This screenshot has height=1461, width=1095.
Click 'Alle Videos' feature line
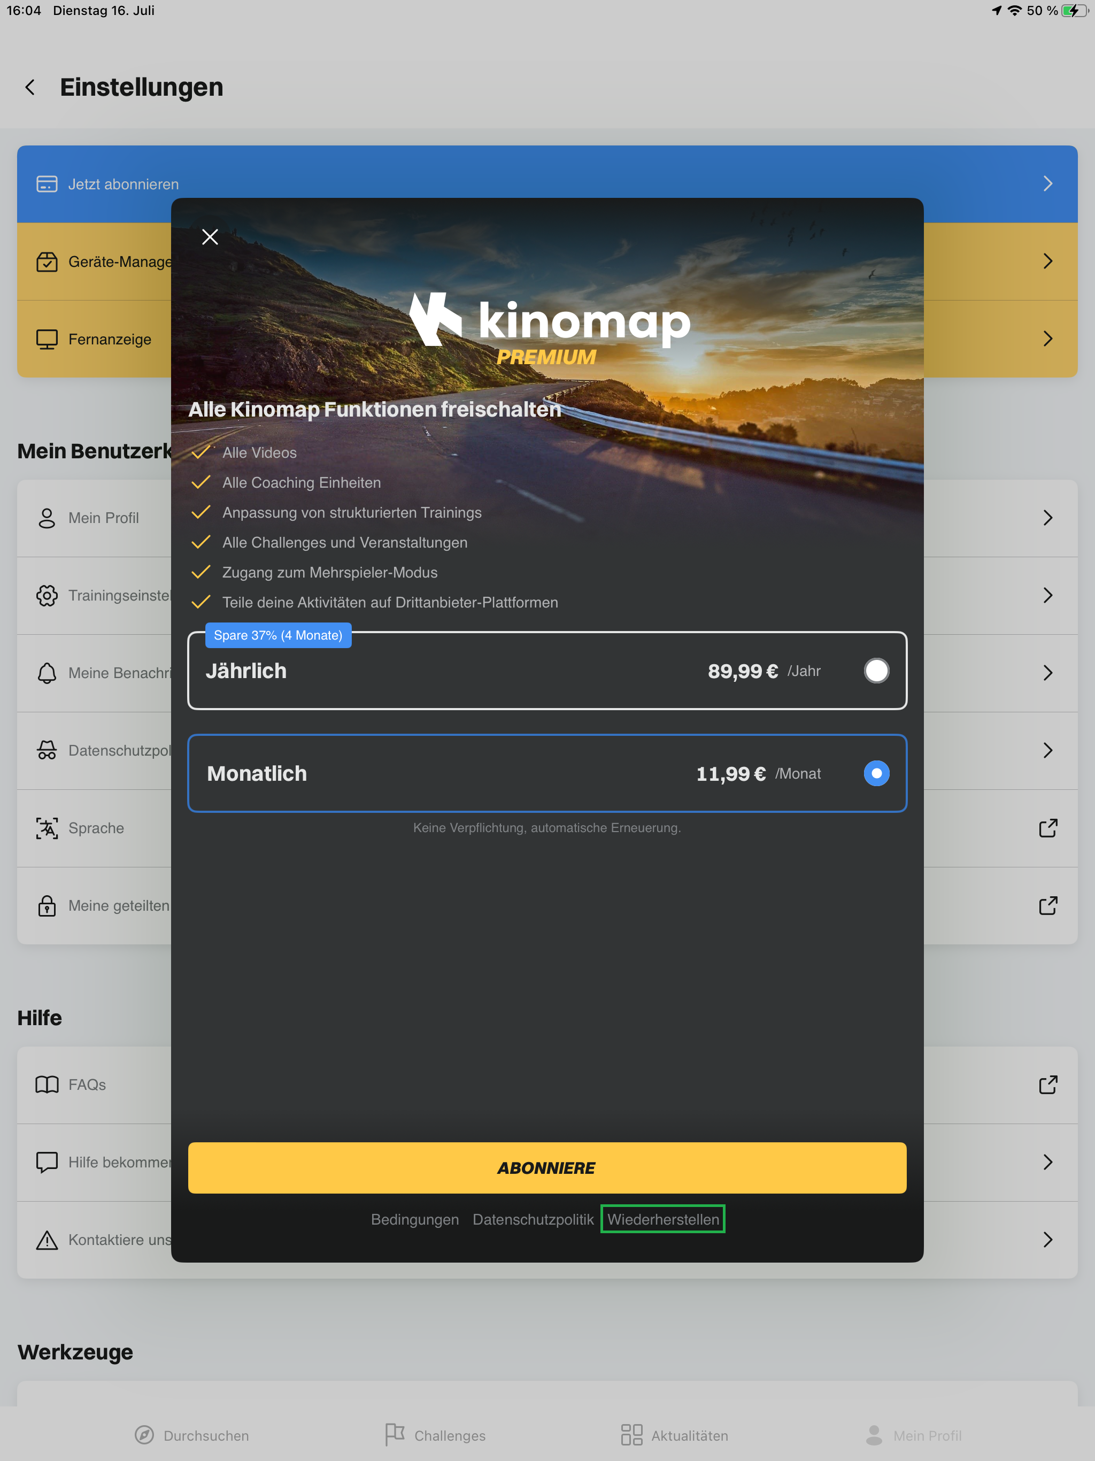pyautogui.click(x=259, y=453)
